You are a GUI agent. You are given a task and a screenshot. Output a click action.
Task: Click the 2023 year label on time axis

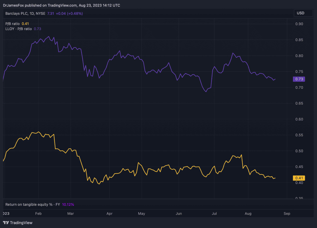point(6,213)
